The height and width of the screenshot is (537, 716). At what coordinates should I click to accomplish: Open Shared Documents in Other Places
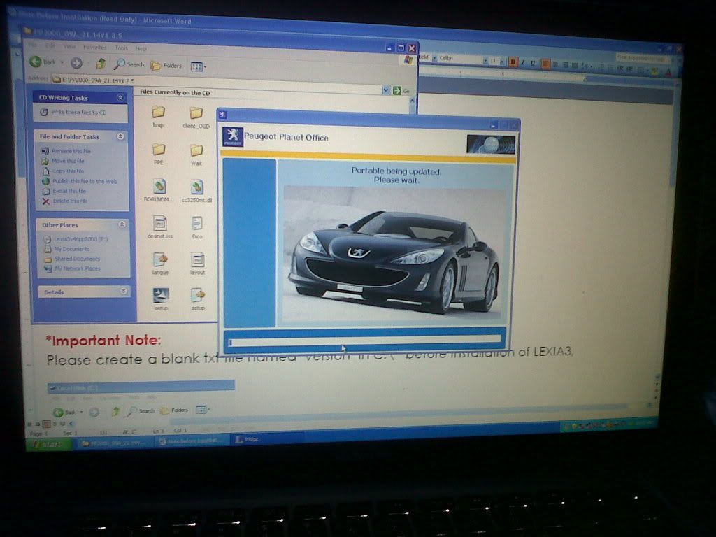click(72, 259)
